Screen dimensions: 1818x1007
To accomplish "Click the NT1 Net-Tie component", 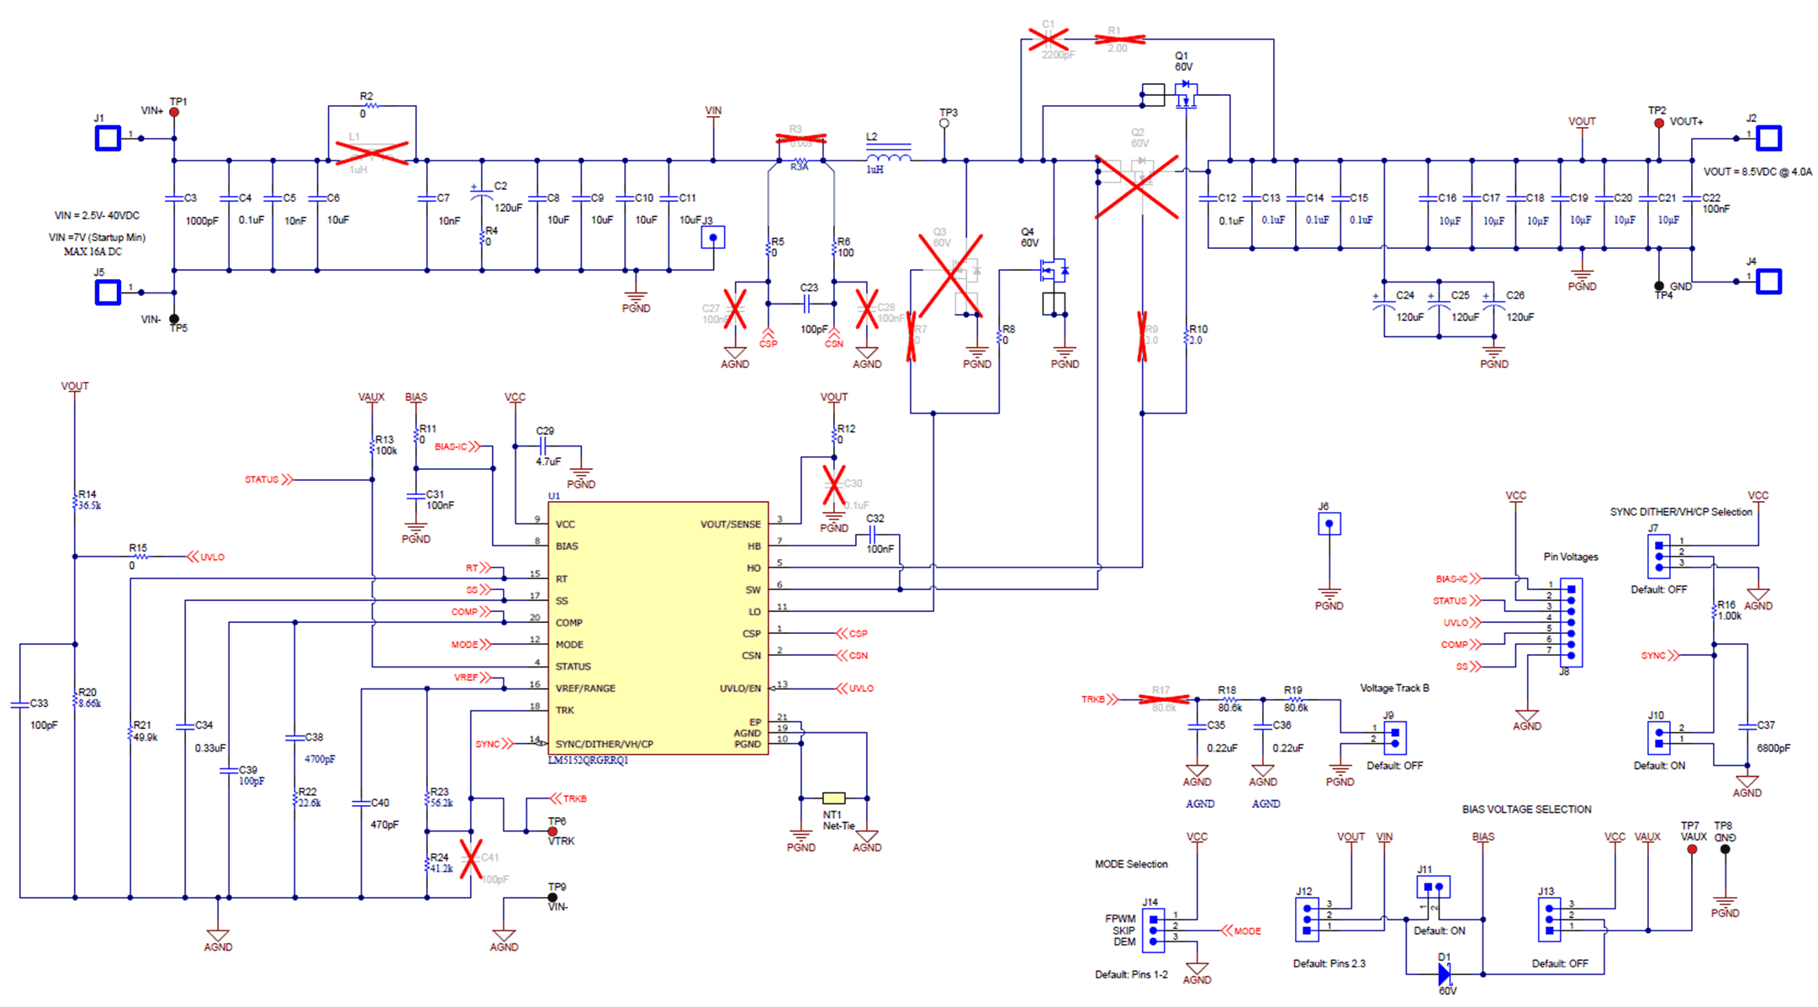I will [x=833, y=798].
